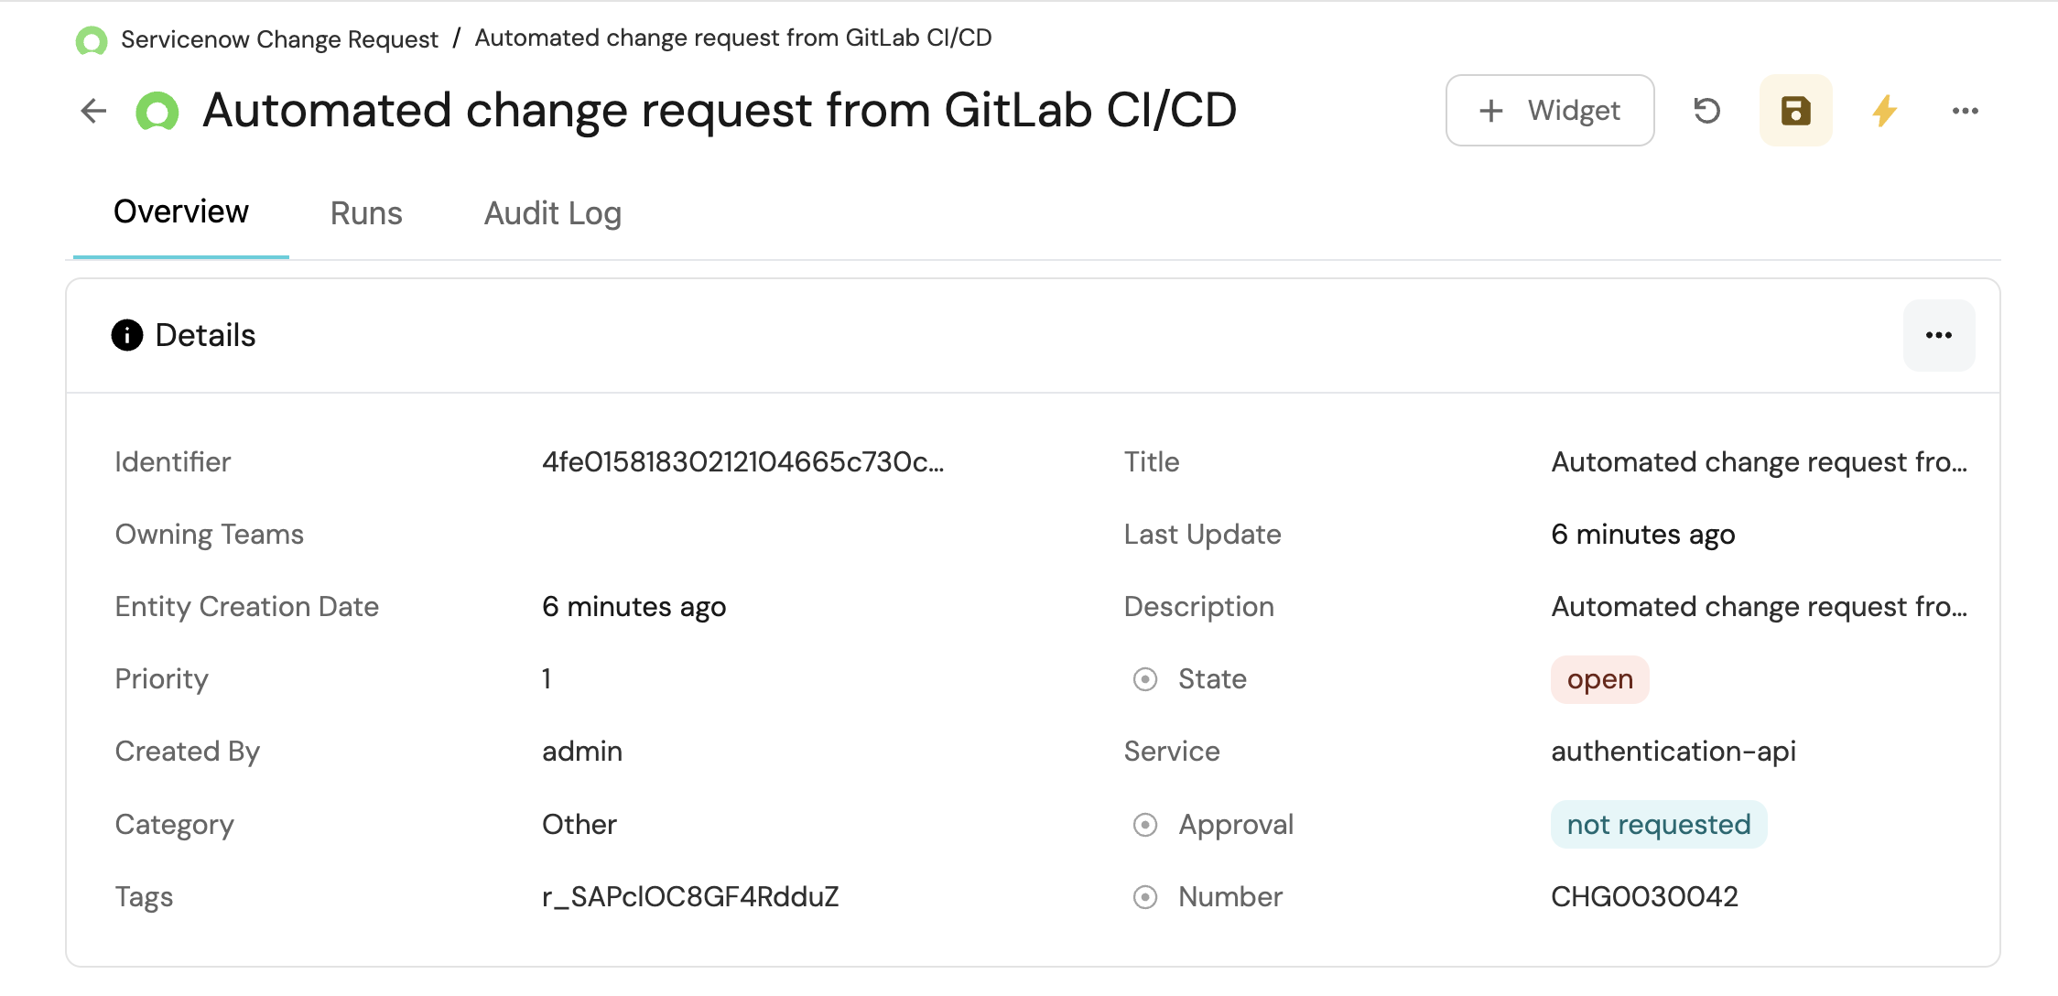Go to Servicenow Change Request breadcrumb link
The height and width of the screenshot is (996, 2058).
(x=279, y=39)
